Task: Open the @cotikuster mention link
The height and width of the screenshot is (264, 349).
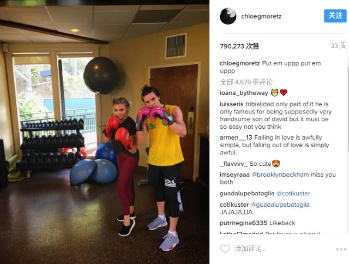Action: (293, 193)
